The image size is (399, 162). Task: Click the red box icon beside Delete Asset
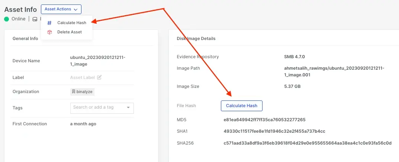pos(49,32)
